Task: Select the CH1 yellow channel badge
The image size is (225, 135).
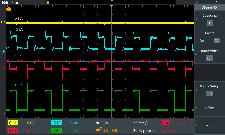Action: tap(13, 123)
